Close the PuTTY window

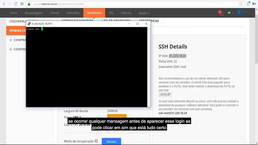point(146,24)
